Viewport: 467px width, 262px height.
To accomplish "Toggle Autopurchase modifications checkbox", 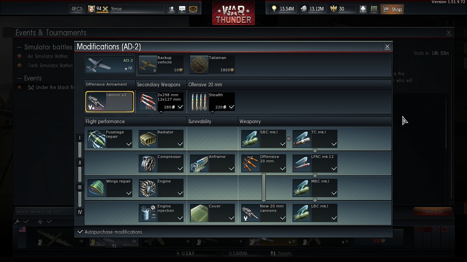I will click(x=80, y=232).
